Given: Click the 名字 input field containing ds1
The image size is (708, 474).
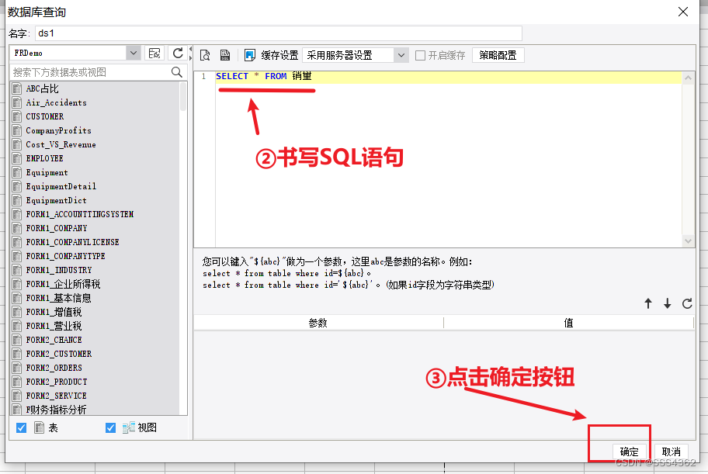Looking at the screenshot, I should click(278, 33).
